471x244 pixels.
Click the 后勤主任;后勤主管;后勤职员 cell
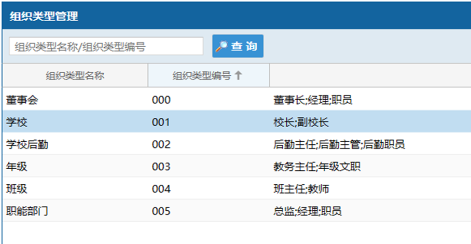coord(339,144)
